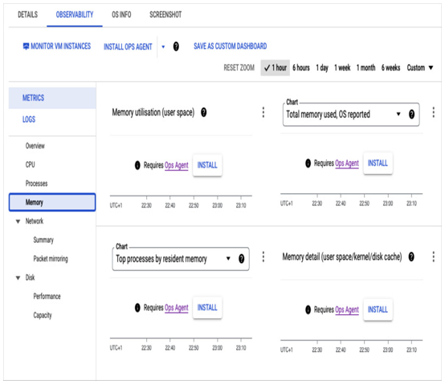This screenshot has height=384, width=445.
Task: Switch to the OS INFO tab
Action: (121, 14)
